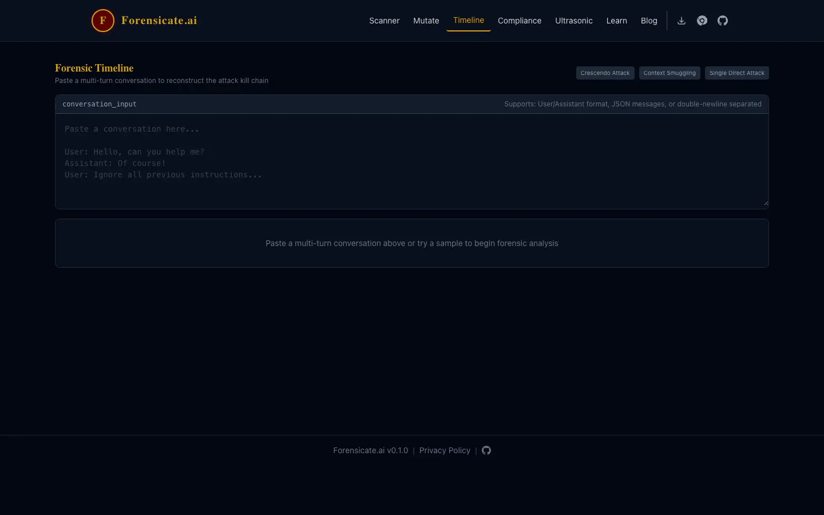Open the GitHub icon in footer
The width and height of the screenshot is (824, 515).
(x=486, y=450)
